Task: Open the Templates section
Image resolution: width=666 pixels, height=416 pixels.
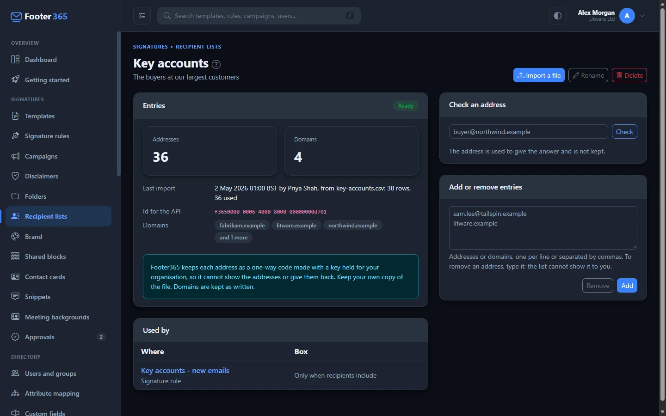Action: coord(58,116)
